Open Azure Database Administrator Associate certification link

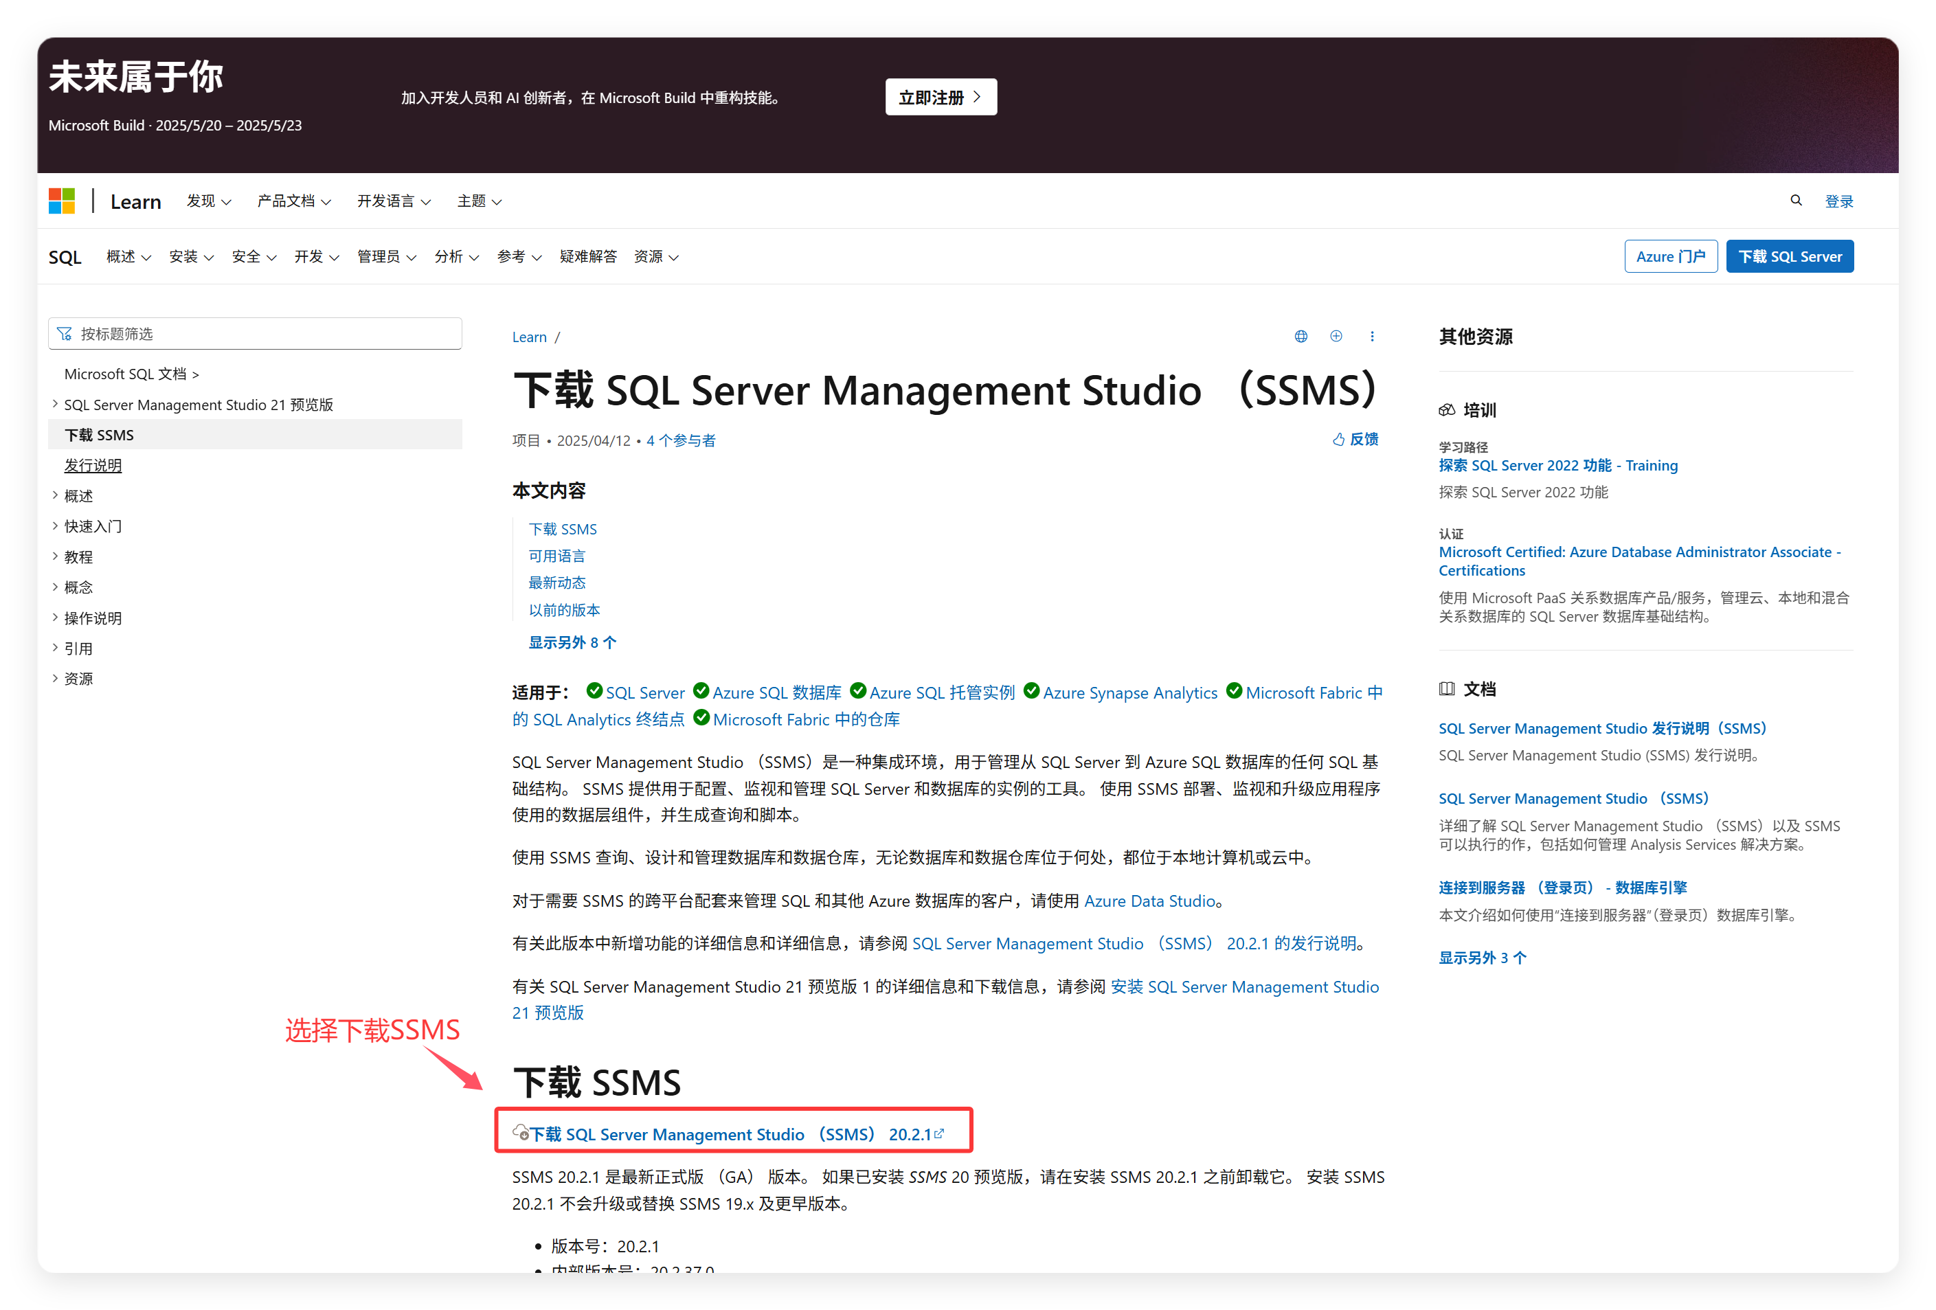click(1639, 561)
